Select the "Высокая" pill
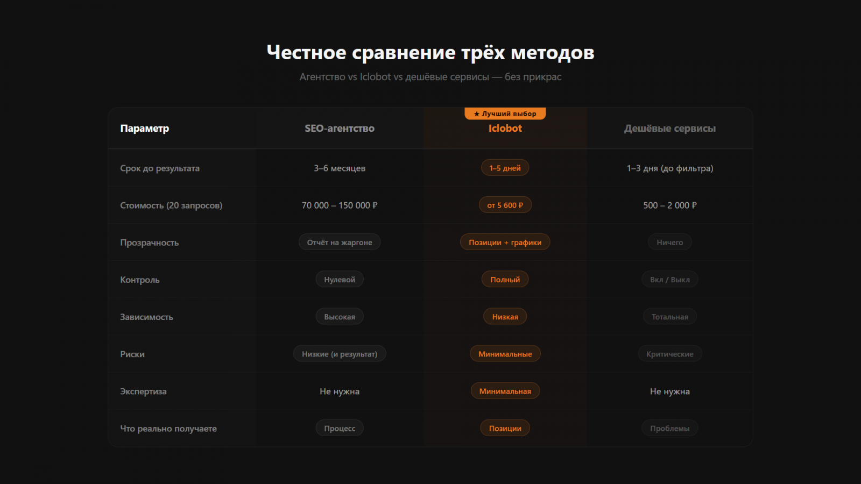Viewport: 861px width, 484px height. pos(340,316)
